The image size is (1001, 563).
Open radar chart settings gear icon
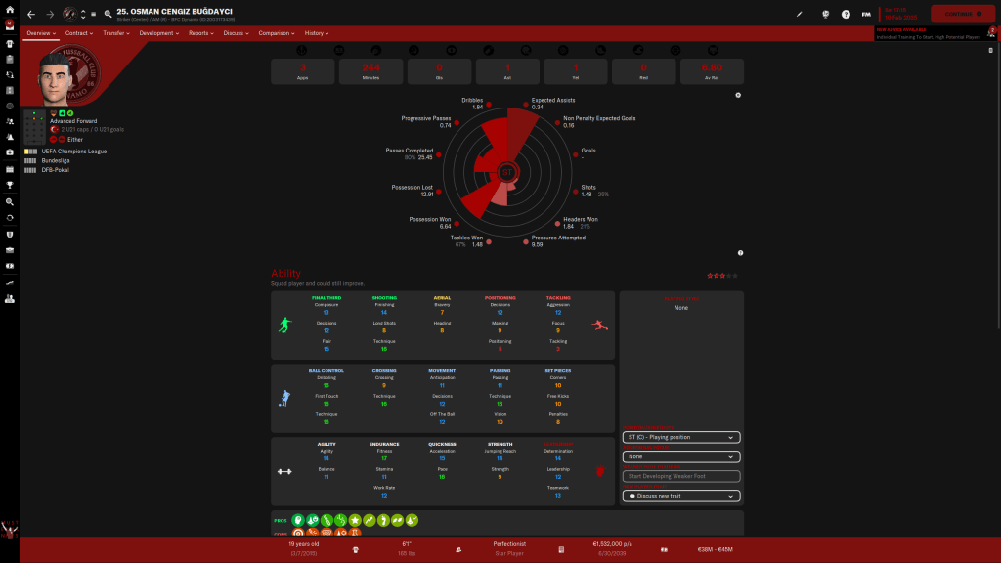tap(738, 95)
